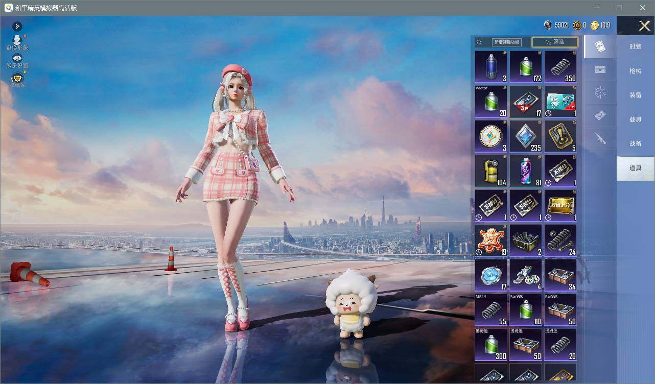Select the fireworks sub-category icon
Image resolution: width=655 pixels, height=384 pixels.
pos(600,93)
